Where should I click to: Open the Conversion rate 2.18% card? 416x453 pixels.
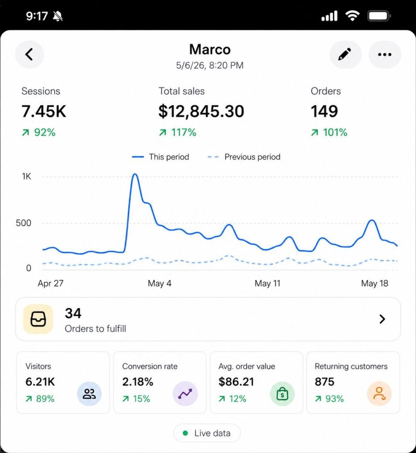click(160, 383)
